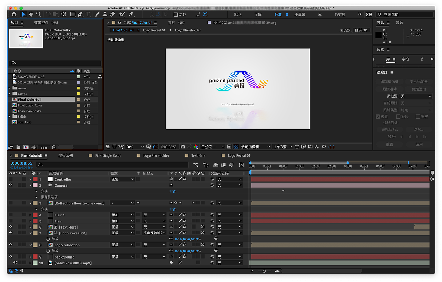This screenshot has width=442, height=282.
Task: Expand the Assets folder in Project panel
Action: (x=9, y=88)
